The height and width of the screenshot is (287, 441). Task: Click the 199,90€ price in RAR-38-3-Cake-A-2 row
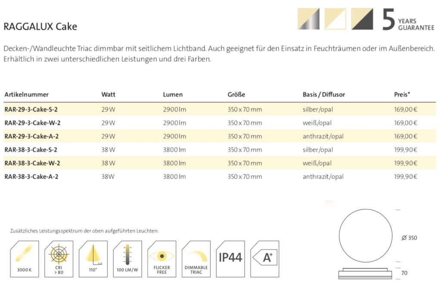pyautogui.click(x=406, y=177)
